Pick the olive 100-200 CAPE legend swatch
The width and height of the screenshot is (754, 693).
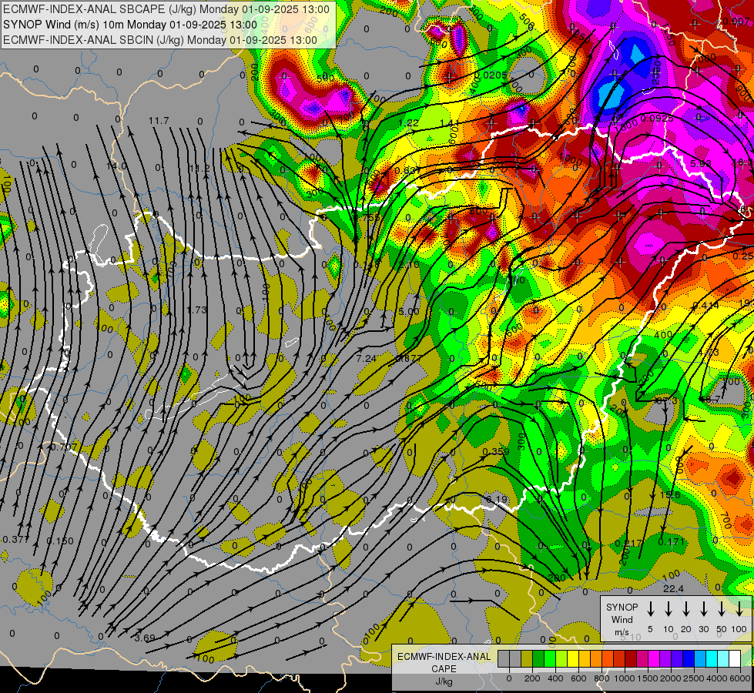pos(527,658)
